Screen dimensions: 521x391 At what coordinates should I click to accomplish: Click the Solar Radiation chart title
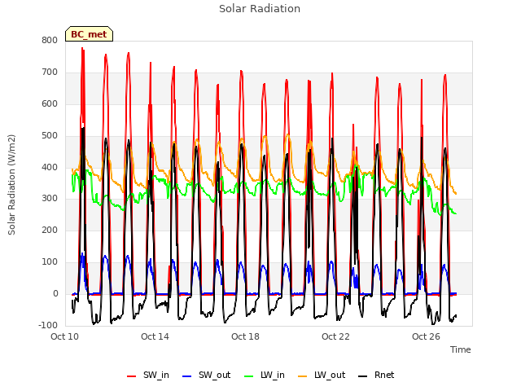260,9
